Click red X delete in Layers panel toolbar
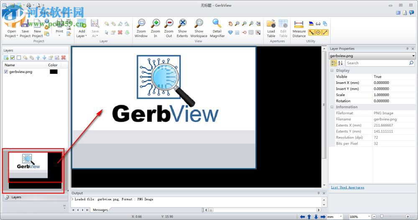This screenshot has height=220, width=418. 64,58
